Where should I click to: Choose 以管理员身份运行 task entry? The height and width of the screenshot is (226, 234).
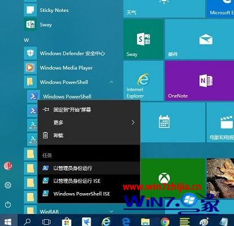tap(89, 168)
